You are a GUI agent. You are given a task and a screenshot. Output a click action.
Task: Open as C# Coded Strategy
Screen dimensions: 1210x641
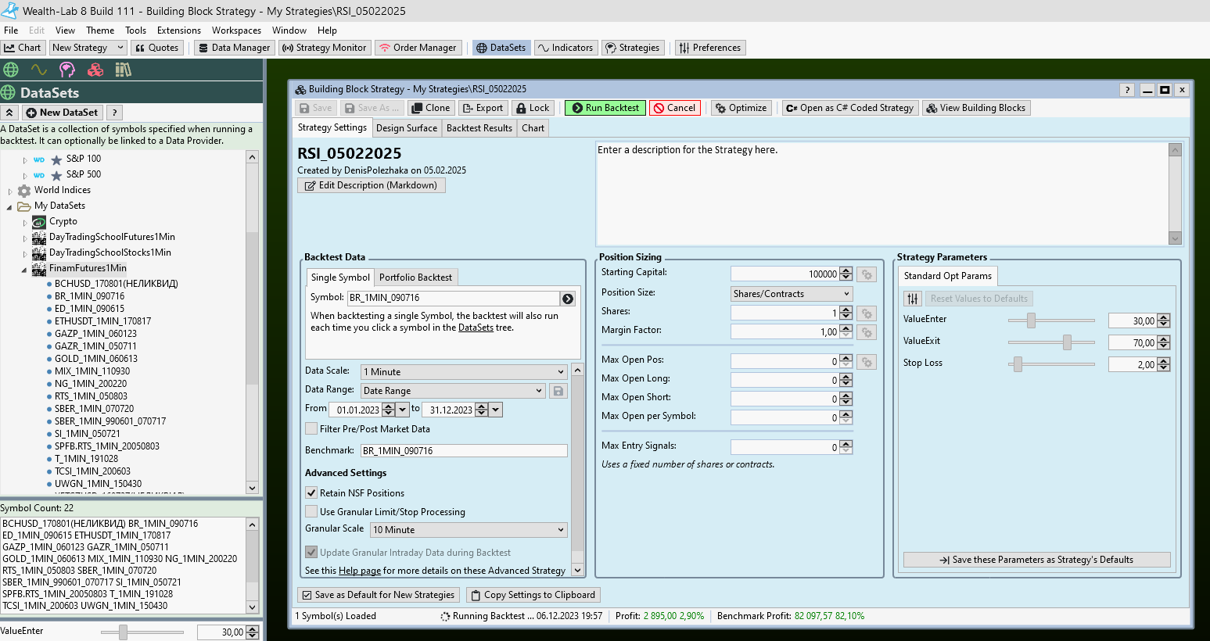coord(850,108)
